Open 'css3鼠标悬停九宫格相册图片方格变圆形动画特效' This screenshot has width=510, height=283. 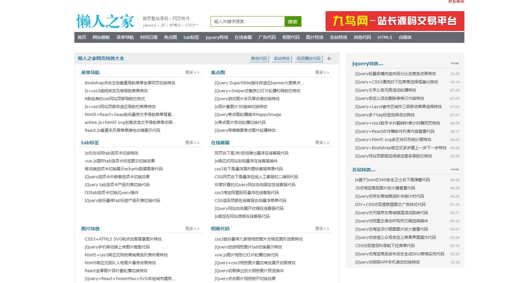pyautogui.click(x=258, y=239)
